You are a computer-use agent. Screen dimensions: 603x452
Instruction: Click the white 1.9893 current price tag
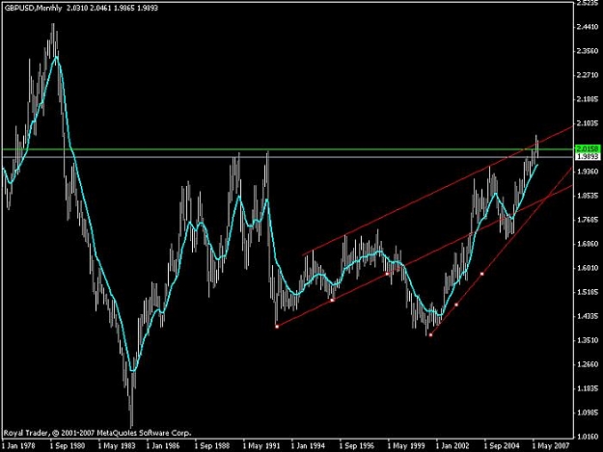point(588,156)
